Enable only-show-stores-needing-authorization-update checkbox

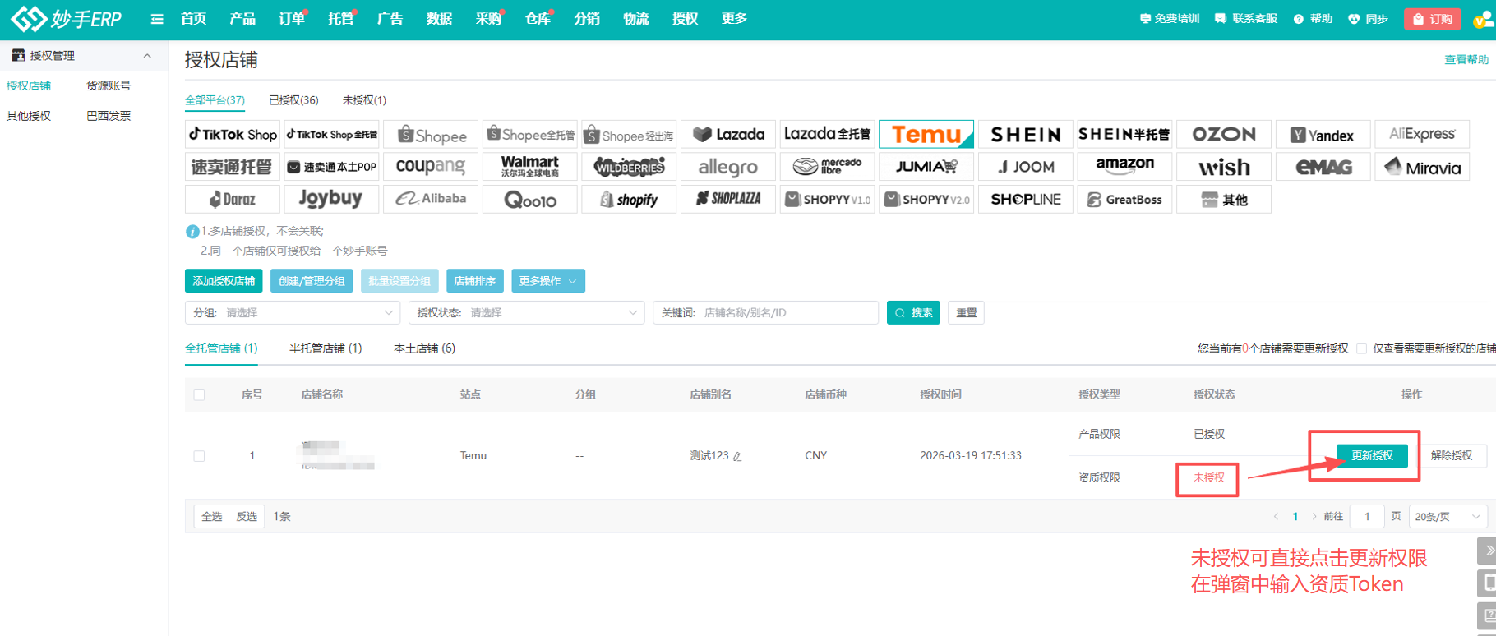click(x=1361, y=348)
